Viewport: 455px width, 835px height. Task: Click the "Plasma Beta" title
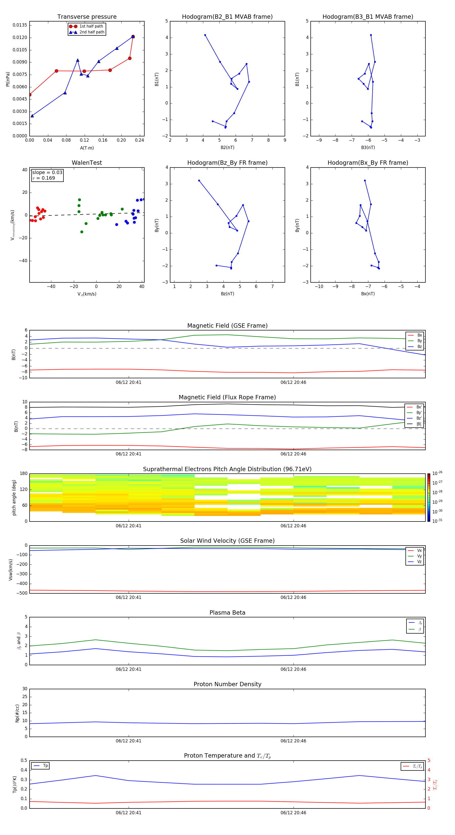227,613
